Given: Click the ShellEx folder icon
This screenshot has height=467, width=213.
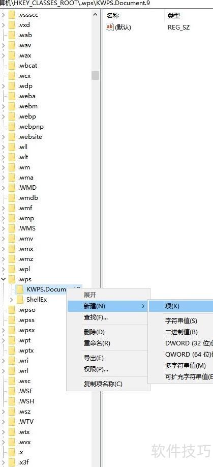Looking at the screenshot, I should (x=20, y=299).
